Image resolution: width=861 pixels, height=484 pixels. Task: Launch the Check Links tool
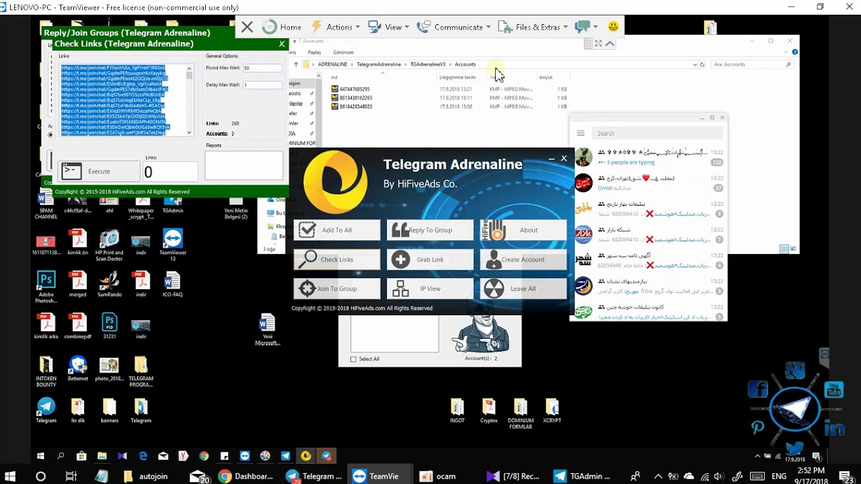coord(337,259)
